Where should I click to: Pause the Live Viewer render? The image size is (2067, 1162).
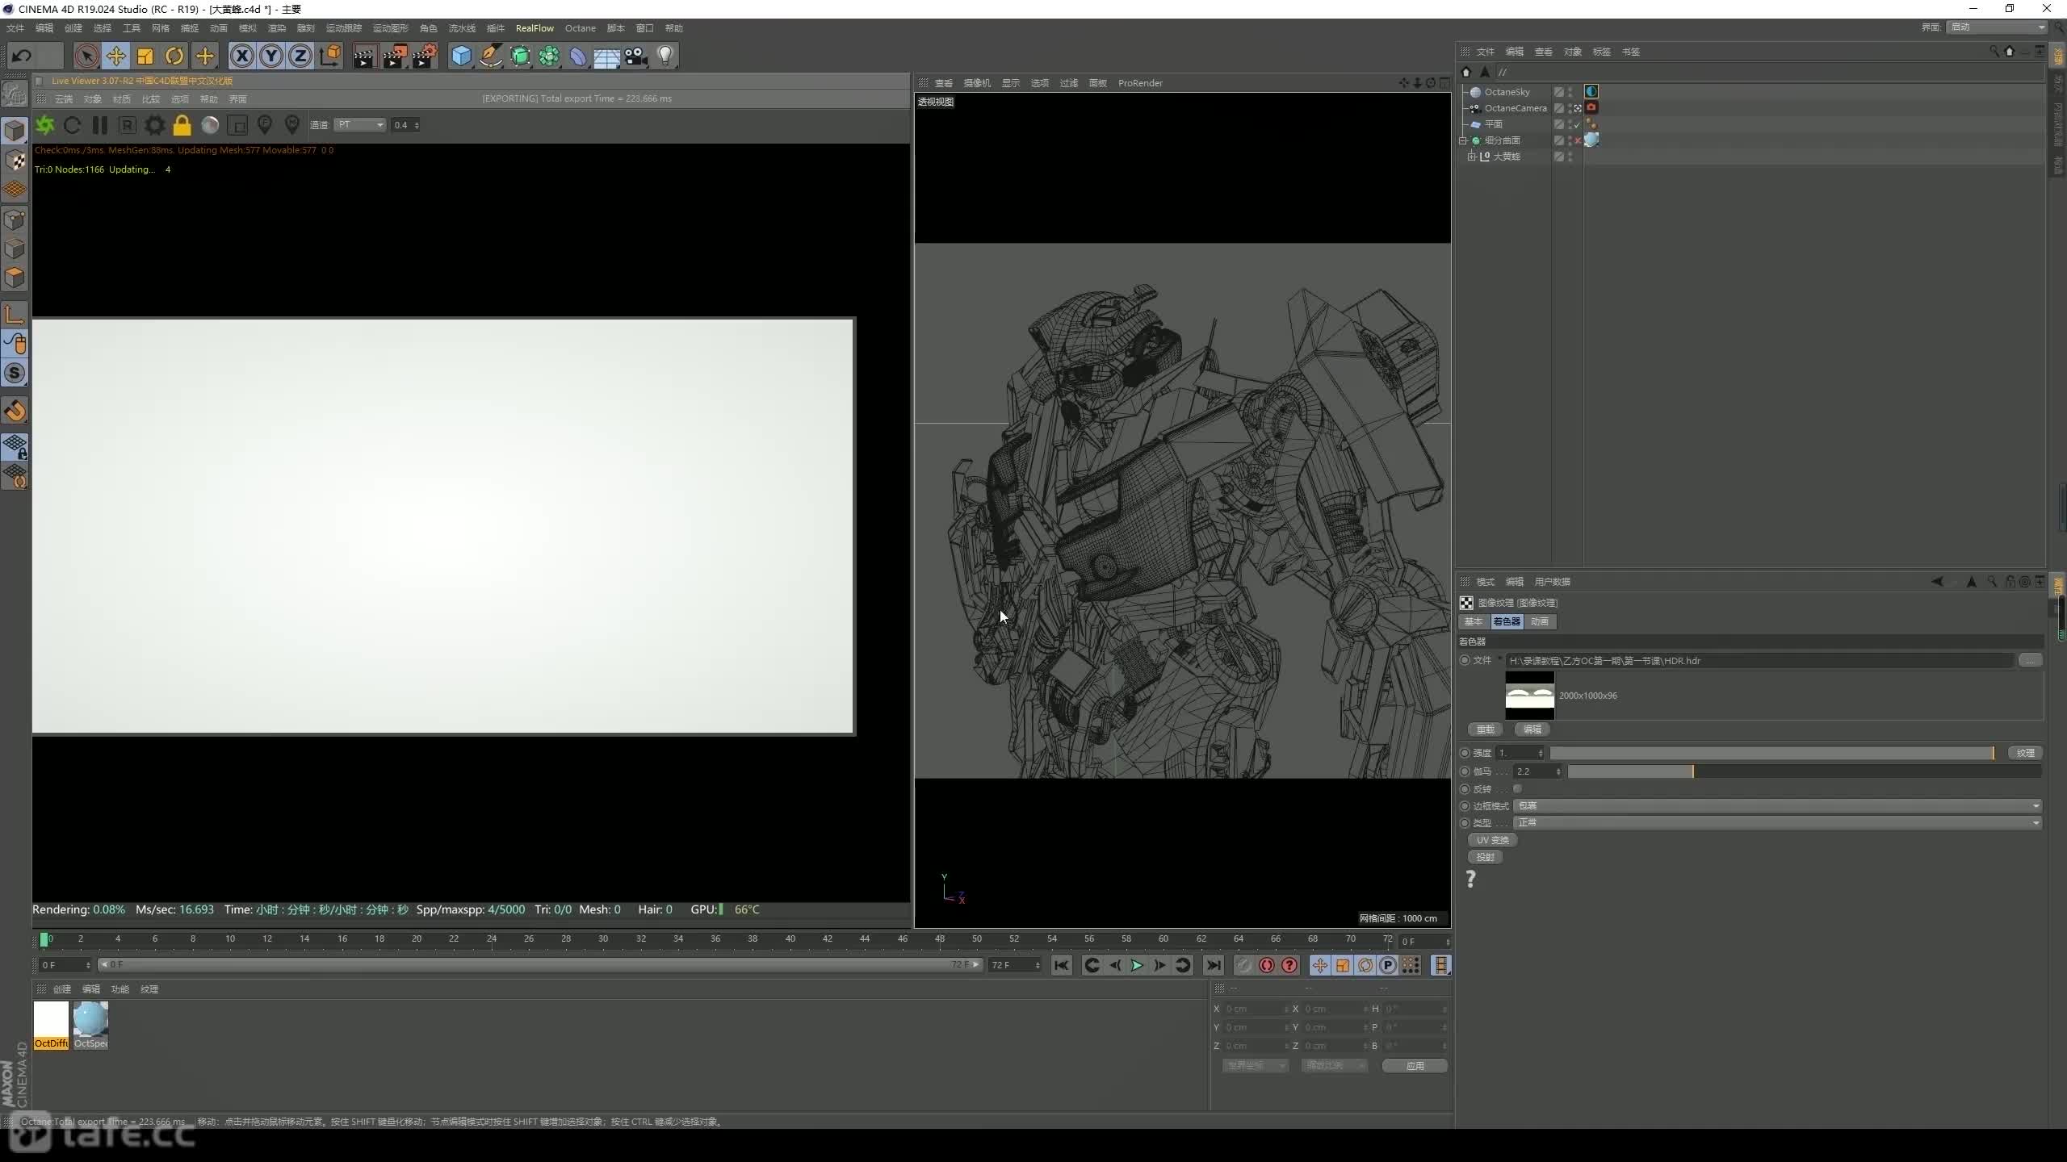click(x=100, y=125)
